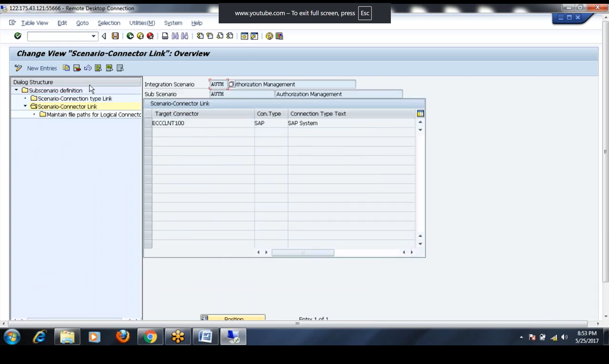Click the Copy As icon
The height and width of the screenshot is (364, 609).
(x=66, y=68)
